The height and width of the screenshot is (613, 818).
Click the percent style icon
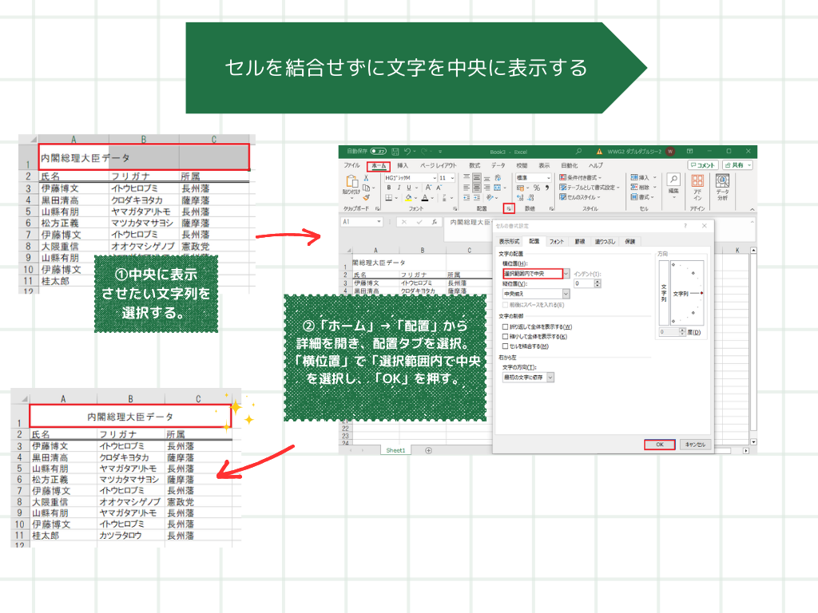[x=538, y=187]
